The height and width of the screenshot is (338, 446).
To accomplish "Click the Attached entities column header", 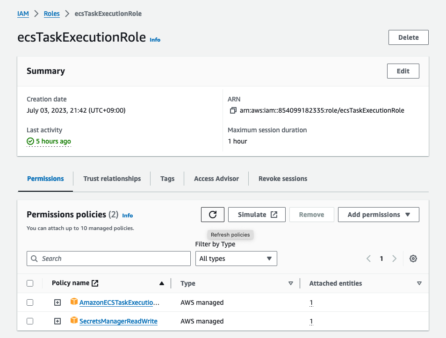I will pyautogui.click(x=336, y=283).
